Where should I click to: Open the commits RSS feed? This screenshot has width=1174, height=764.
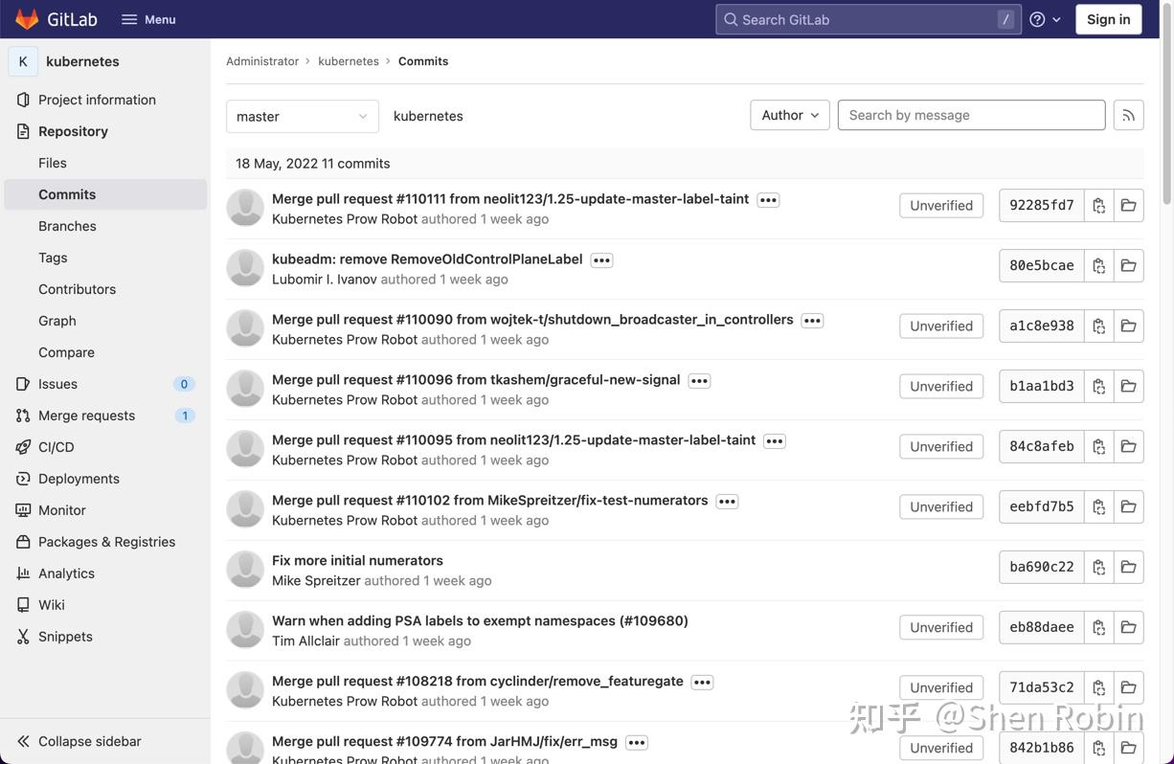pyautogui.click(x=1127, y=113)
